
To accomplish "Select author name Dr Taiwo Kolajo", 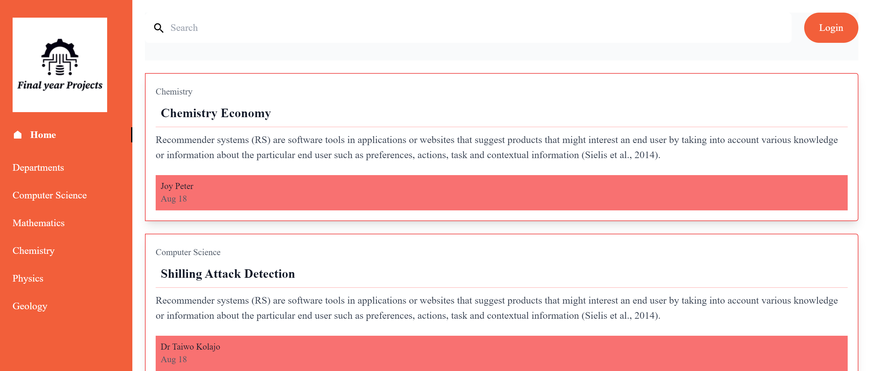I will 190,346.
